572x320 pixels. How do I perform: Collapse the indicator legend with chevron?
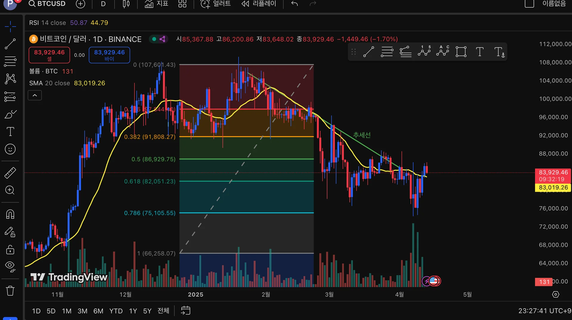tap(35, 95)
